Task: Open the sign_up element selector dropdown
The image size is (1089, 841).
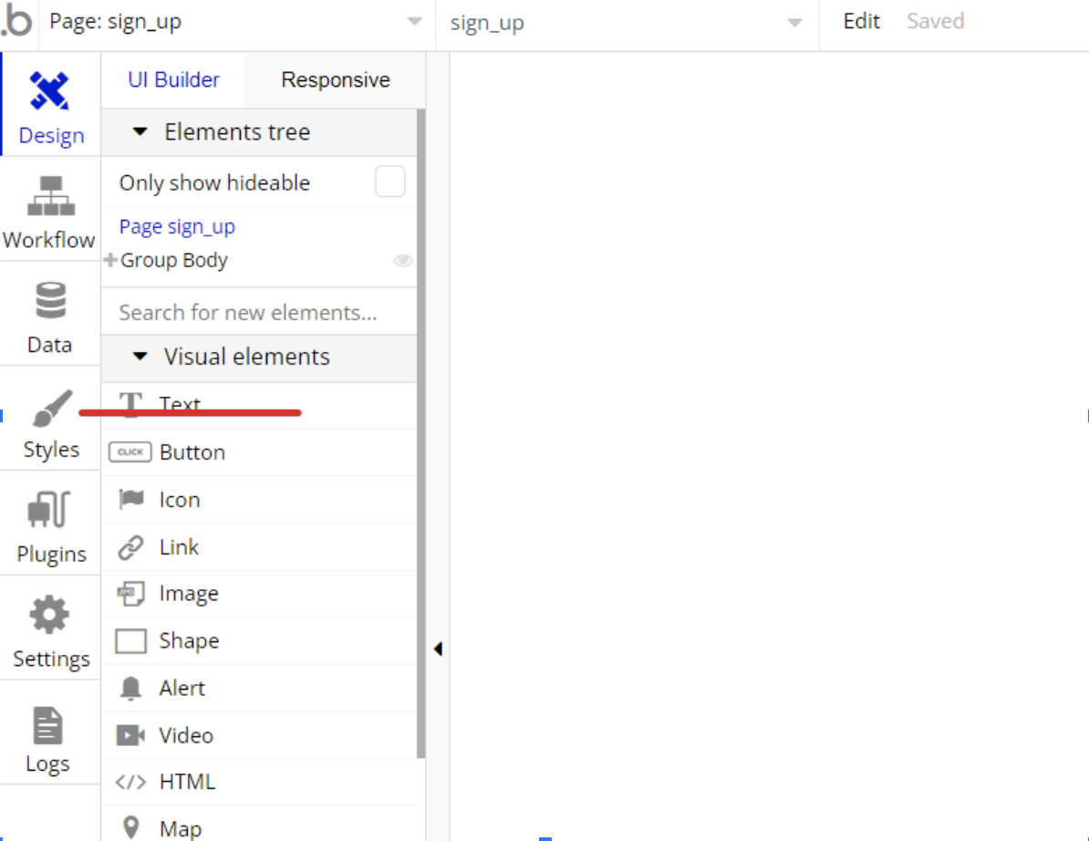Action: point(627,23)
